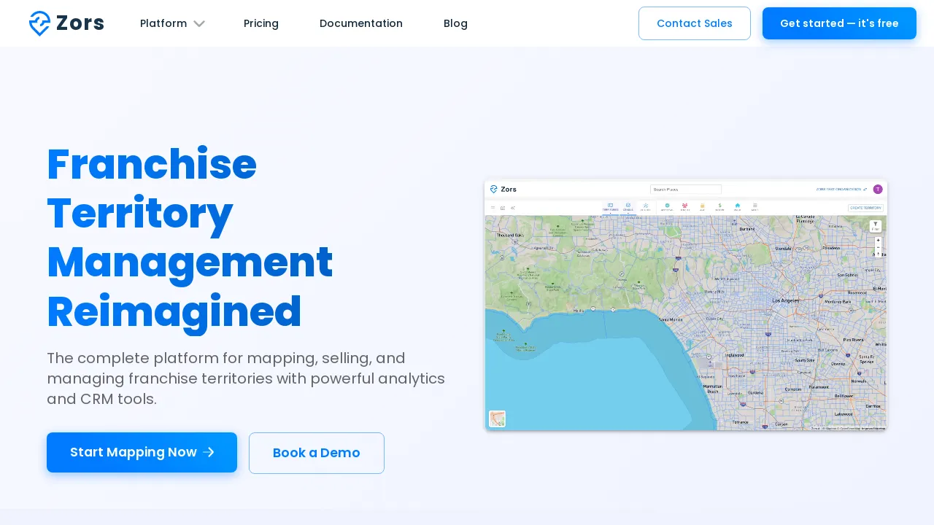Open the Pricing page

[261, 23]
